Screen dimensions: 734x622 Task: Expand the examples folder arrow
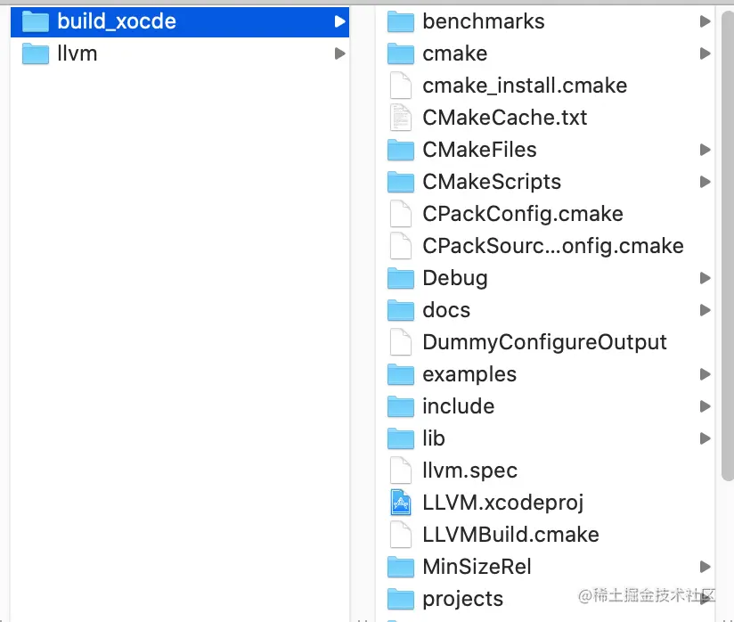coord(705,374)
